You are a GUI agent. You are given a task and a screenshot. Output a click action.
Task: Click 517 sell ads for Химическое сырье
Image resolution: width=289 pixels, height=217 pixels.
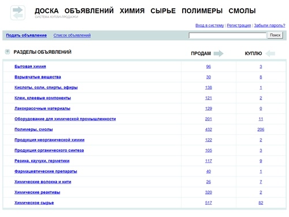pyautogui.click(x=209, y=203)
